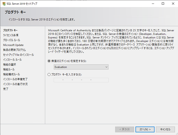The width and height of the screenshot is (178, 135).
Task: Click the SQL Server setup title bar icon
Action: [x=4, y=4]
